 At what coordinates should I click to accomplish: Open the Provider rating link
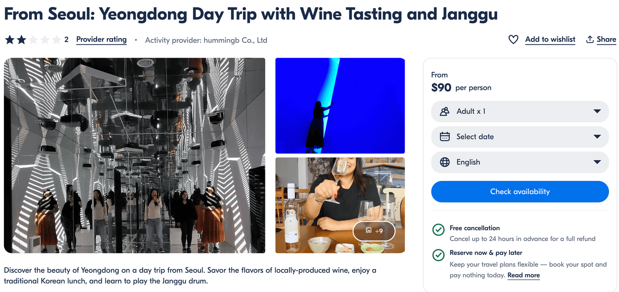(x=101, y=39)
